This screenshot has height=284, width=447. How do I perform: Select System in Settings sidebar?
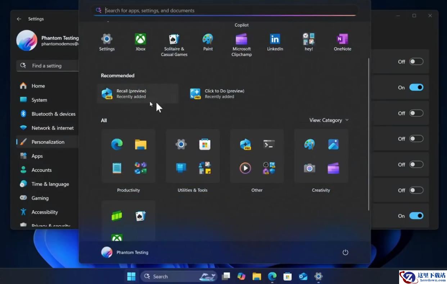[48, 100]
